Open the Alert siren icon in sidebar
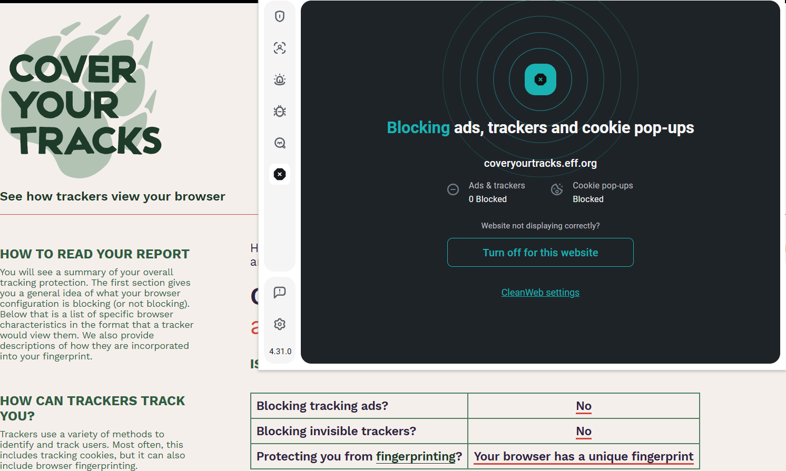 pyautogui.click(x=280, y=79)
